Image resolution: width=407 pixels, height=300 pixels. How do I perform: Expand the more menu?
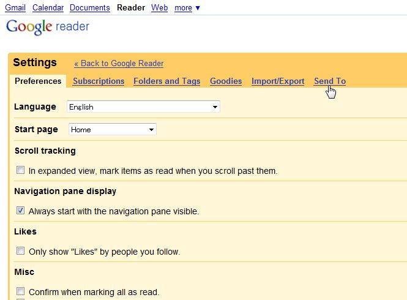point(187,8)
